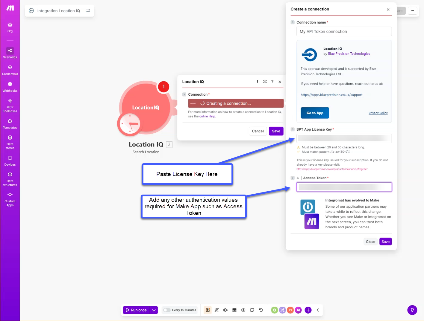The width and height of the screenshot is (424, 321).
Task: Expand the Connection name field chevron
Action: [293, 22]
